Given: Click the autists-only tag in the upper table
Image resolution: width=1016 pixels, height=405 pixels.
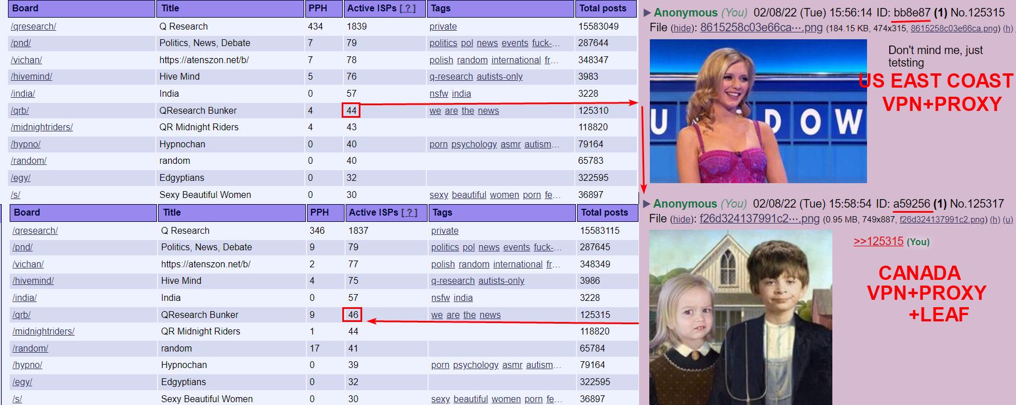Looking at the screenshot, I should pos(500,77).
